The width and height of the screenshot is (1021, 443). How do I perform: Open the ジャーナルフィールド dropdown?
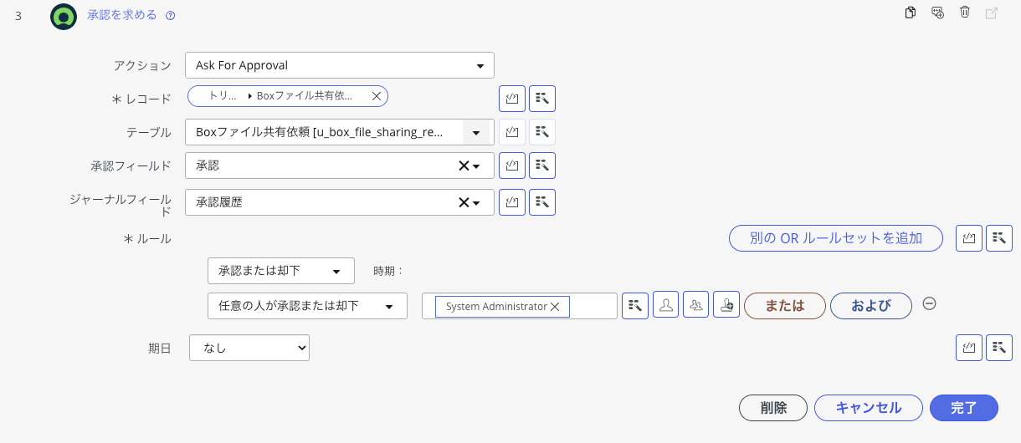click(x=476, y=202)
